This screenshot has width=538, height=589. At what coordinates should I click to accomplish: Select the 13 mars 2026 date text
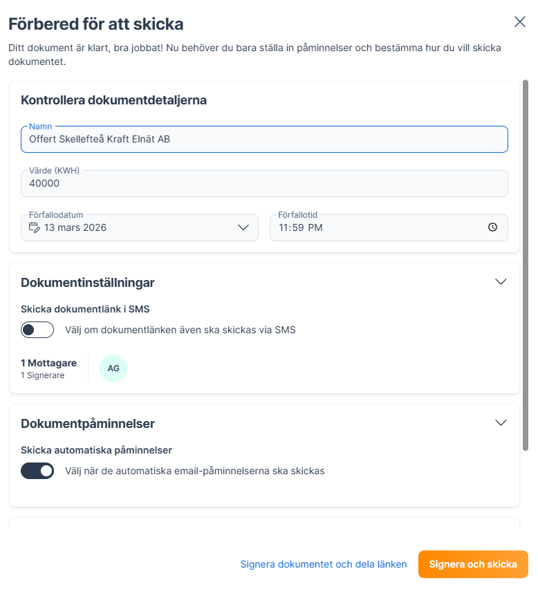point(75,227)
